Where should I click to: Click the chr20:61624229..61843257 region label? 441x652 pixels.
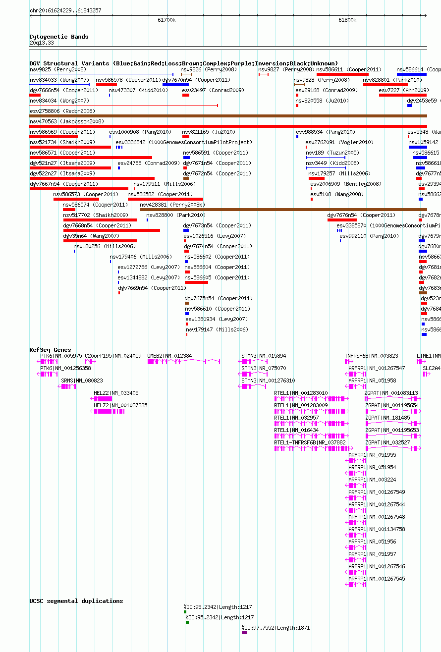pyautogui.click(x=65, y=10)
